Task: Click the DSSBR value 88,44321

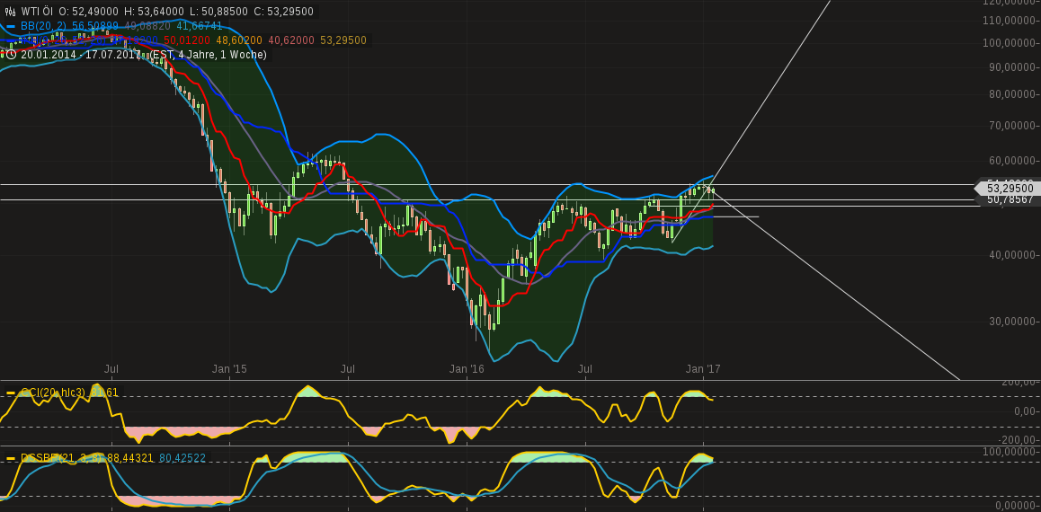Action: tap(130, 457)
